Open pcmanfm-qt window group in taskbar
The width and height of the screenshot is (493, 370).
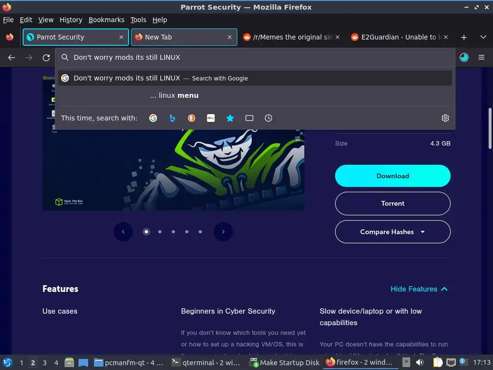point(129,363)
